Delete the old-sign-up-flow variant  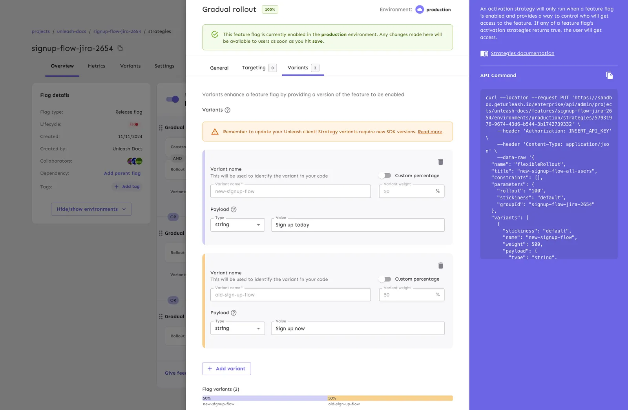[440, 266]
